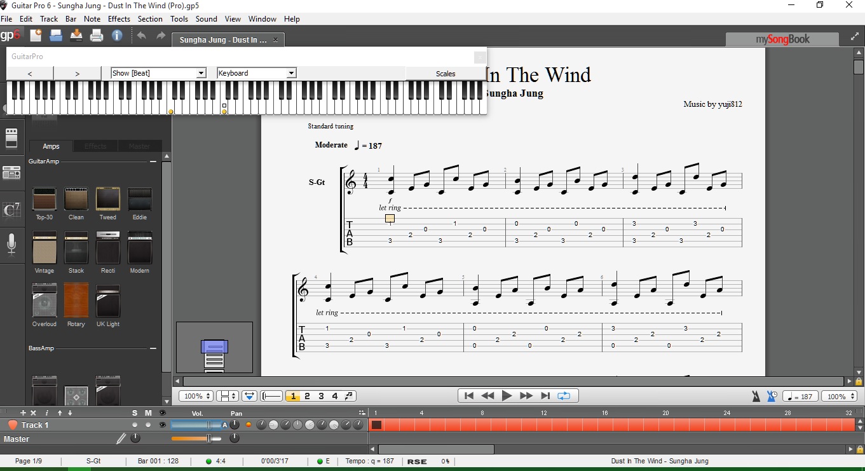
Task: Mute Track 1
Action: click(148, 425)
